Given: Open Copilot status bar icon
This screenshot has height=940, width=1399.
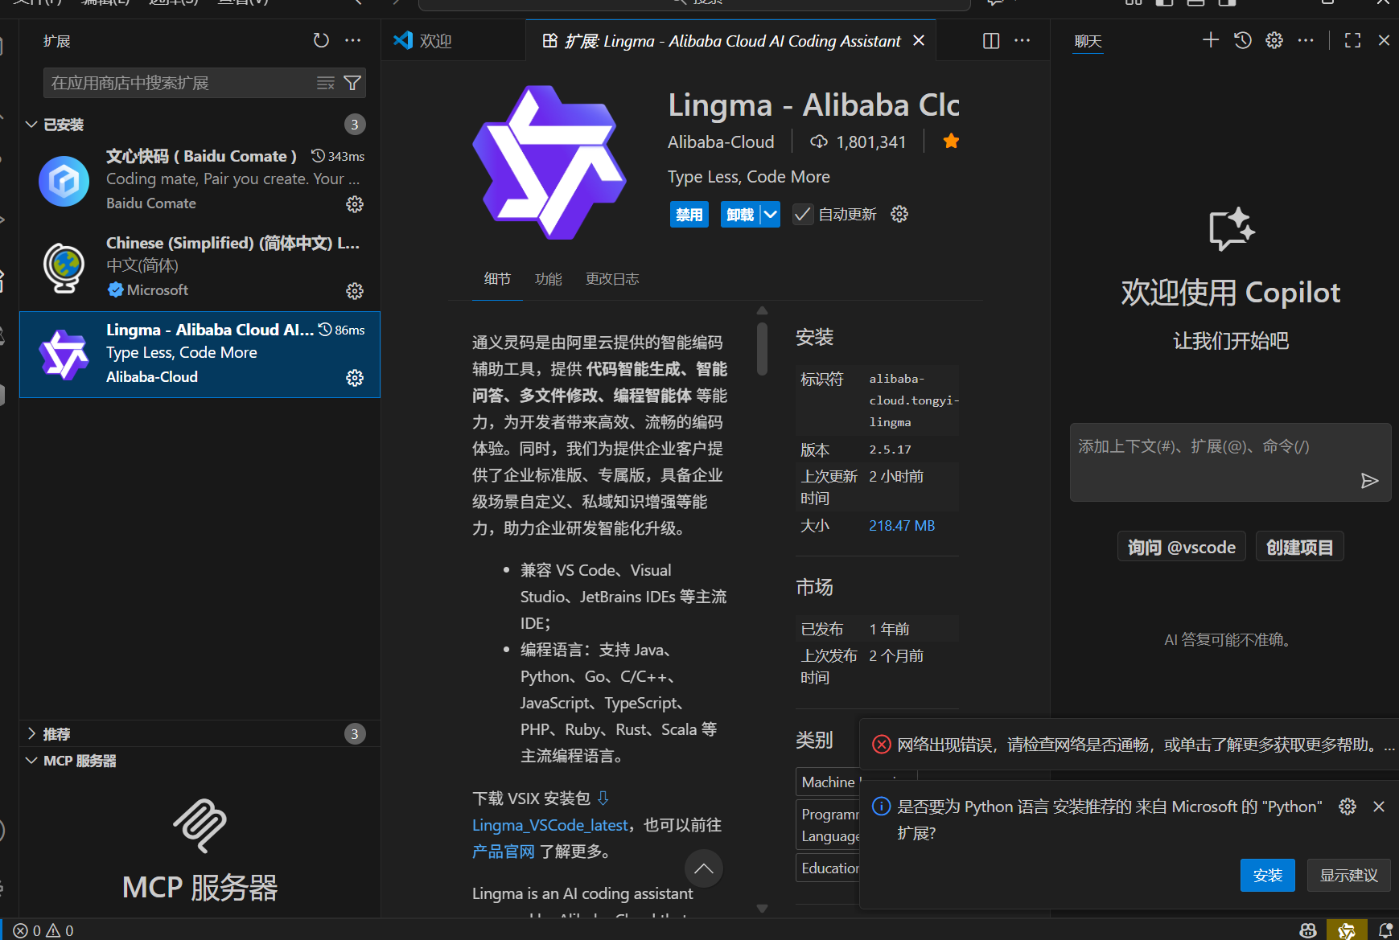Looking at the screenshot, I should [x=1309, y=930].
